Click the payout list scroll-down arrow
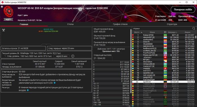Image resolution: width=197 pixels, height=107 pixels. (x=131, y=104)
